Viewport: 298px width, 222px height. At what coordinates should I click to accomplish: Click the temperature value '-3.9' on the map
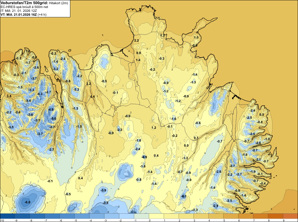(103, 190)
